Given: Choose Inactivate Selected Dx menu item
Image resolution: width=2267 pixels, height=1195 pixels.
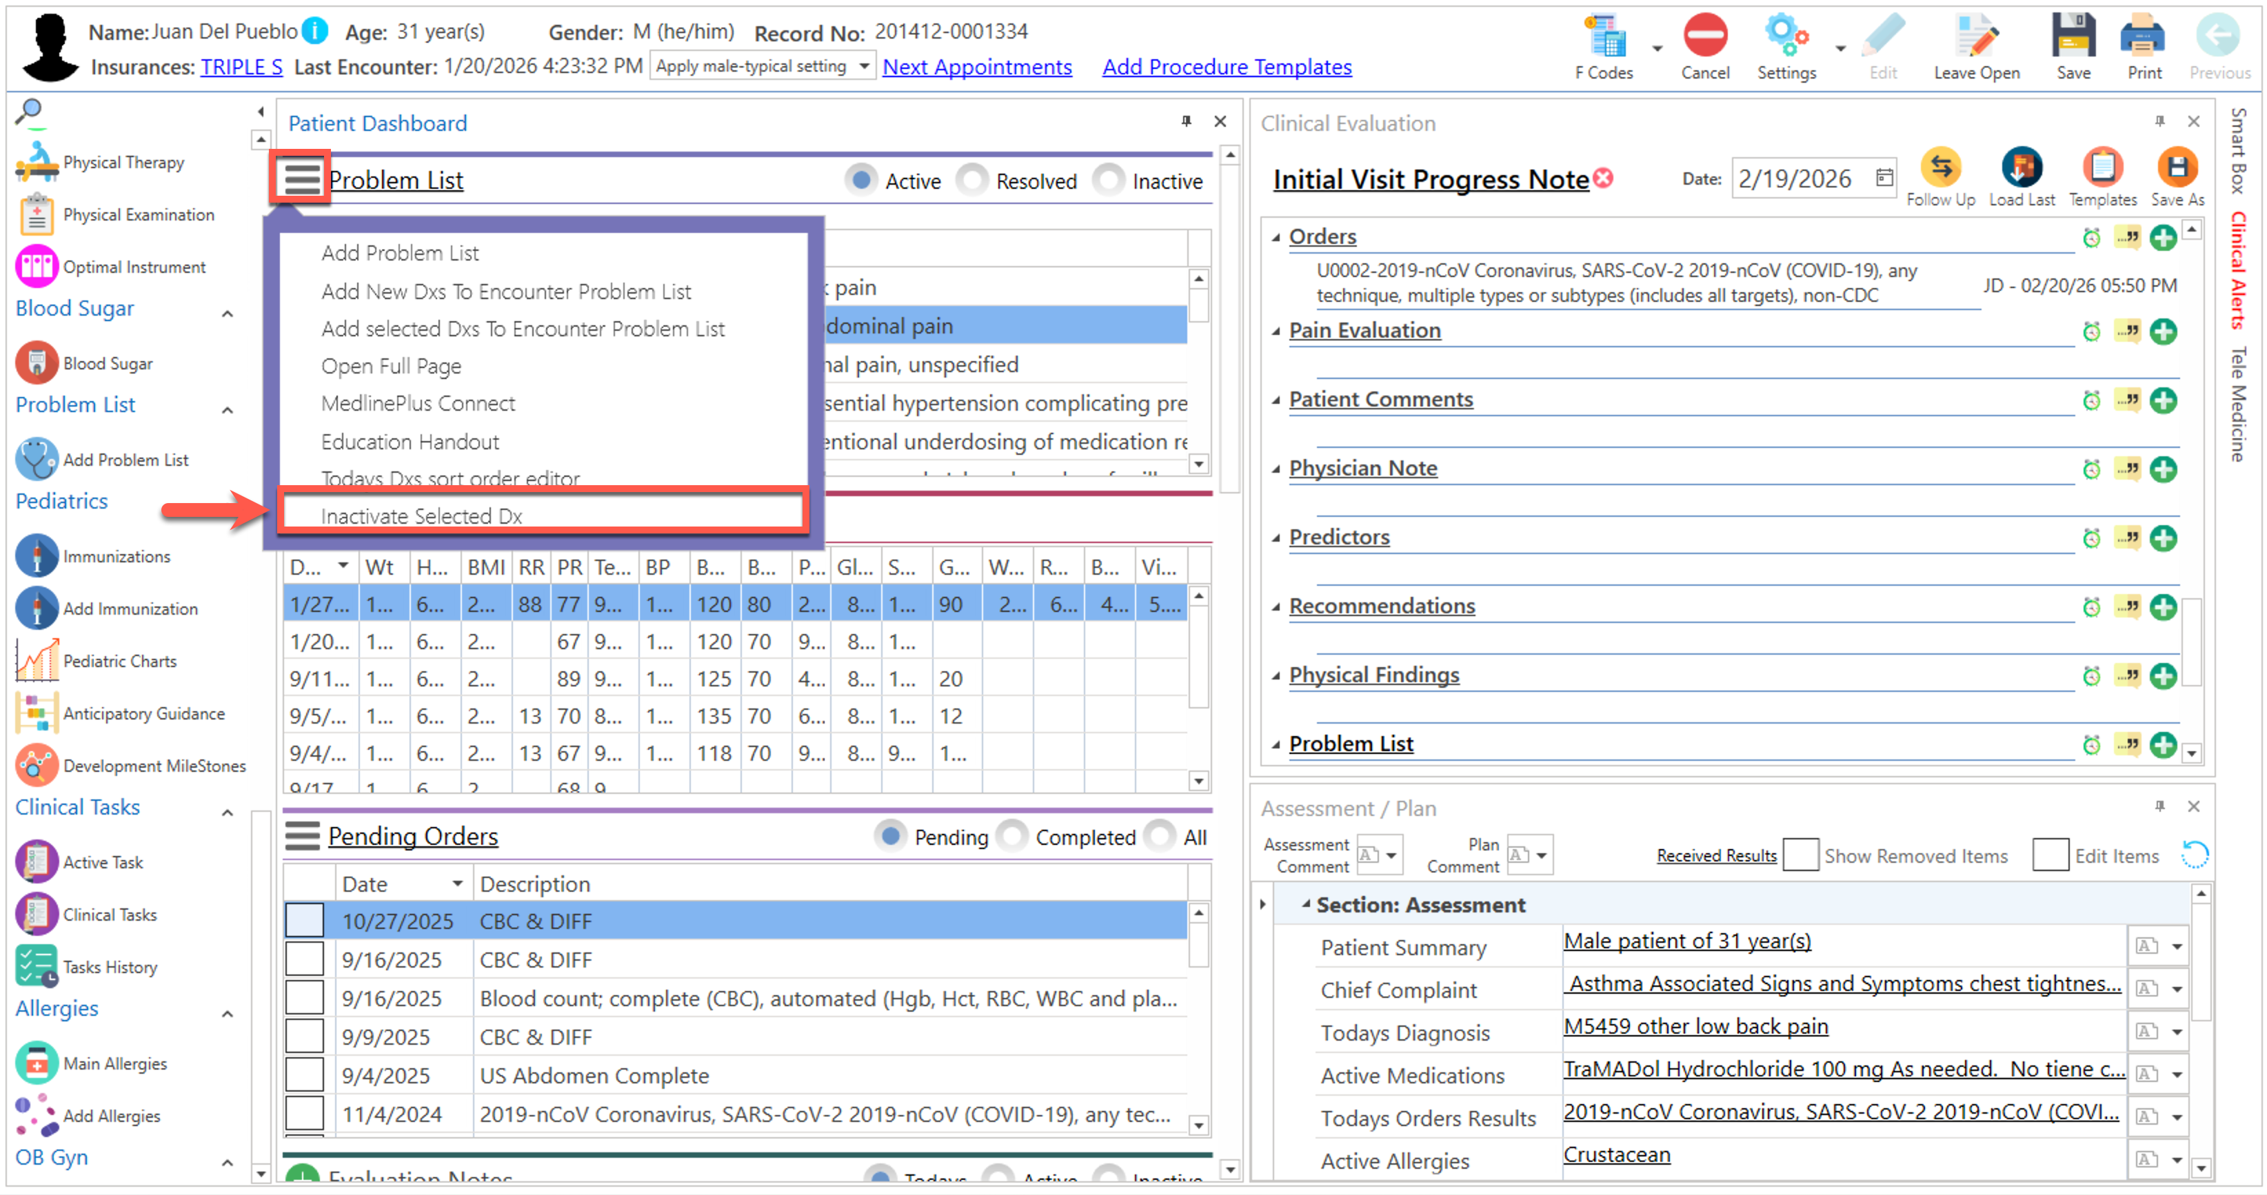Looking at the screenshot, I should [x=421, y=516].
